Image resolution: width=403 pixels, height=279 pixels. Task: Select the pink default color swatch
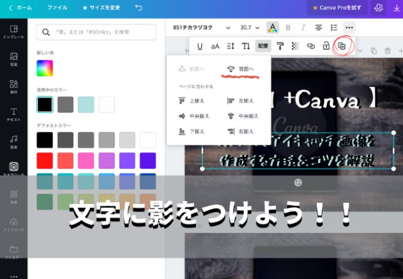[x=86, y=161]
